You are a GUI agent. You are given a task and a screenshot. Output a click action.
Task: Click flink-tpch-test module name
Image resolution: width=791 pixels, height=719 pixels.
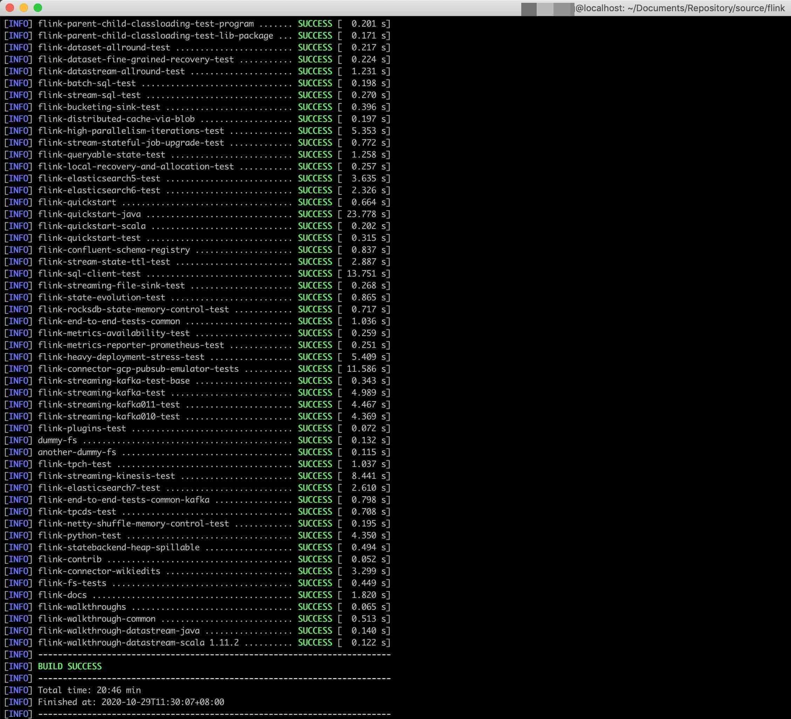75,464
